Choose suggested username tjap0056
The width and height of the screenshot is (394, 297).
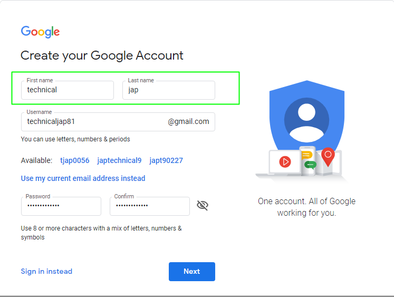(74, 160)
